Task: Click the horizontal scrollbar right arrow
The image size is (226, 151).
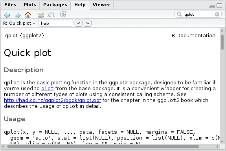Action: (217, 147)
